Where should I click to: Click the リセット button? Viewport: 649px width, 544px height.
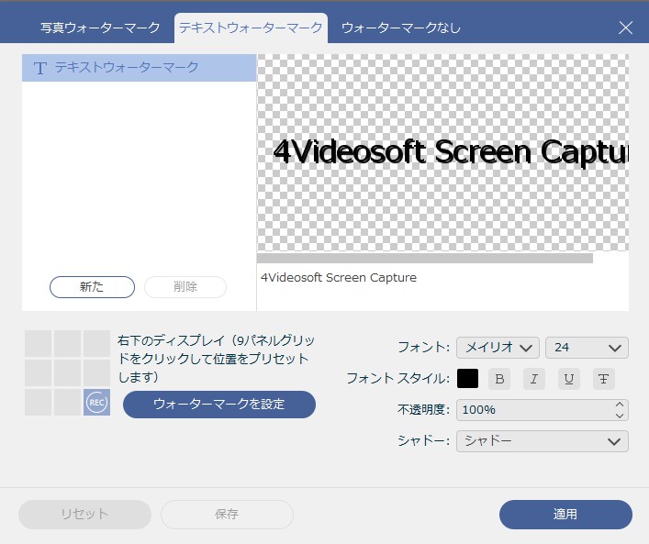tap(84, 515)
